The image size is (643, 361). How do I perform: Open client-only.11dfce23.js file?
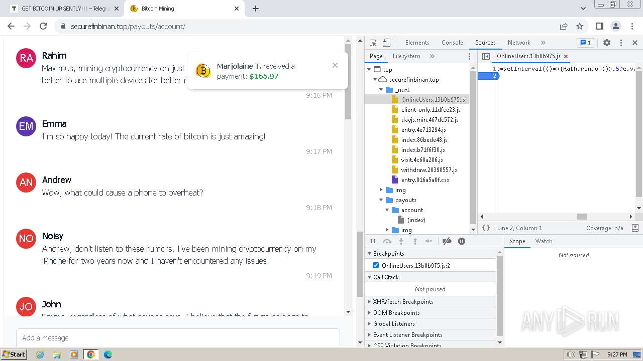click(431, 110)
